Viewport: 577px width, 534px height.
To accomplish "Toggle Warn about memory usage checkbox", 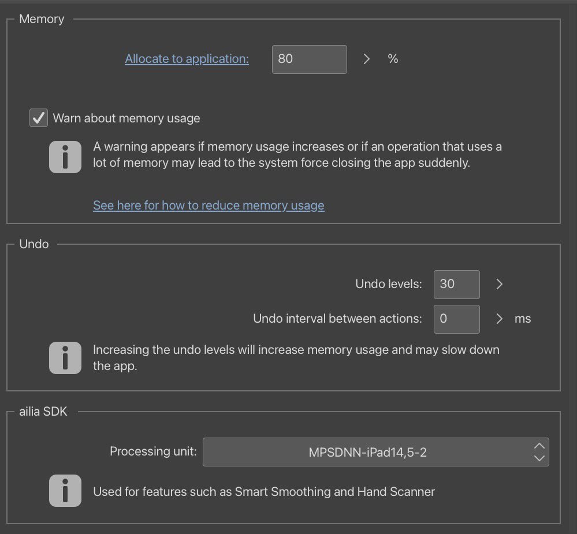I will point(39,118).
